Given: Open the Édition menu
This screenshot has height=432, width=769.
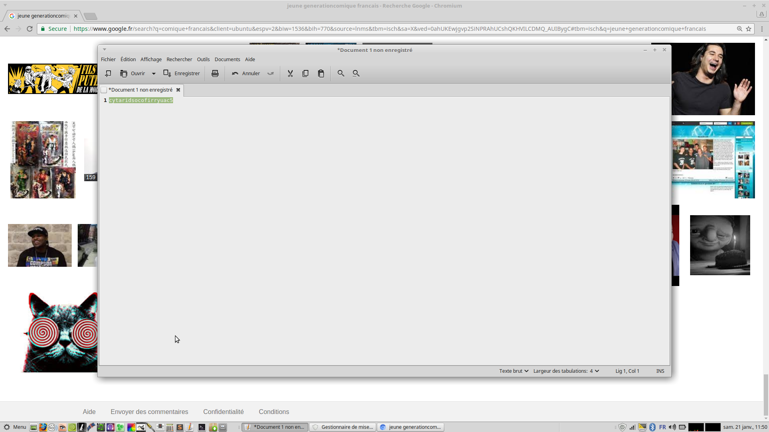Looking at the screenshot, I should click(128, 60).
